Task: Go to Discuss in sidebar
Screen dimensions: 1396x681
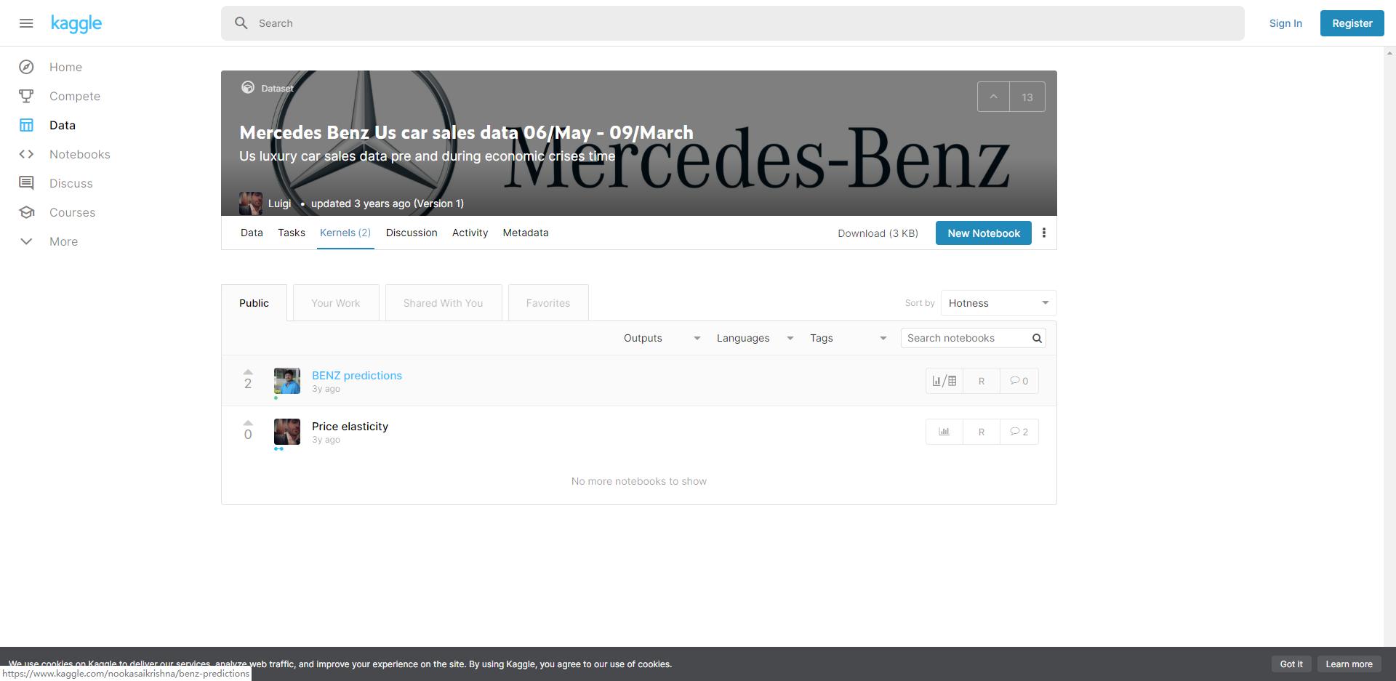Action: (71, 183)
